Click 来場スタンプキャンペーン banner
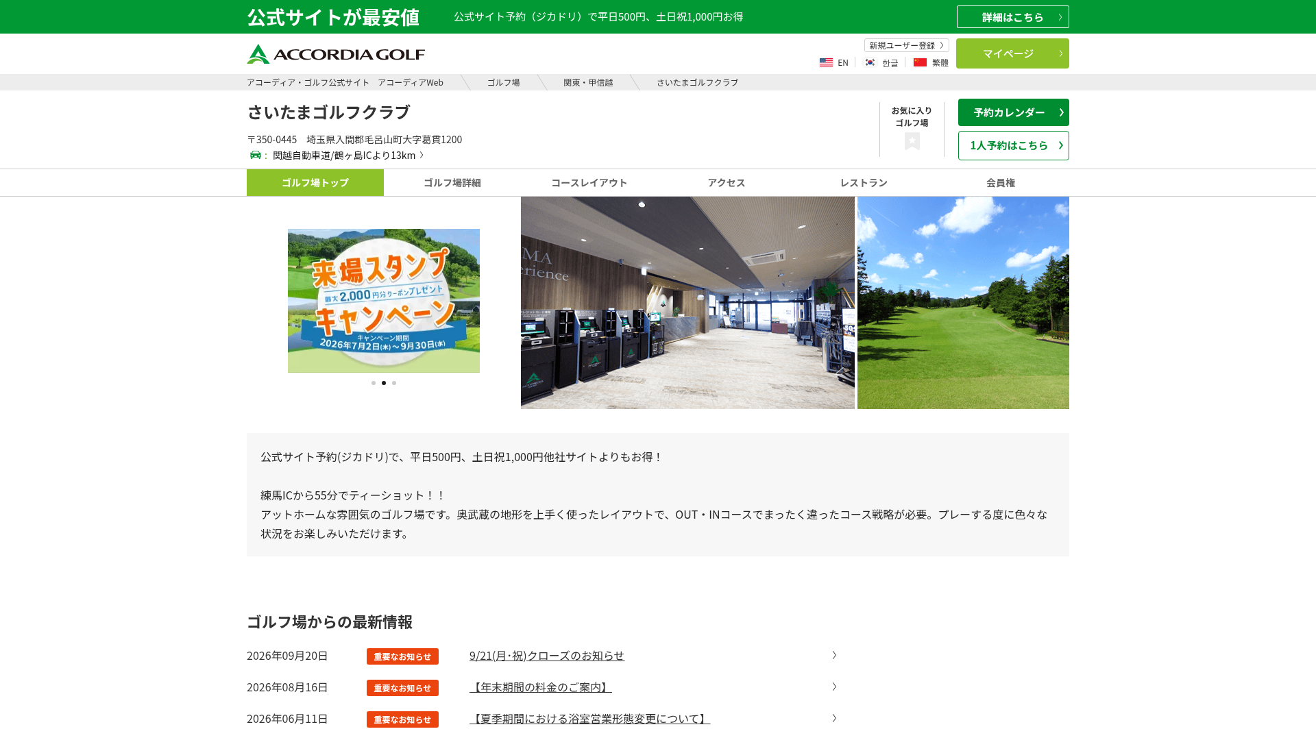The image size is (1316, 740). (384, 301)
